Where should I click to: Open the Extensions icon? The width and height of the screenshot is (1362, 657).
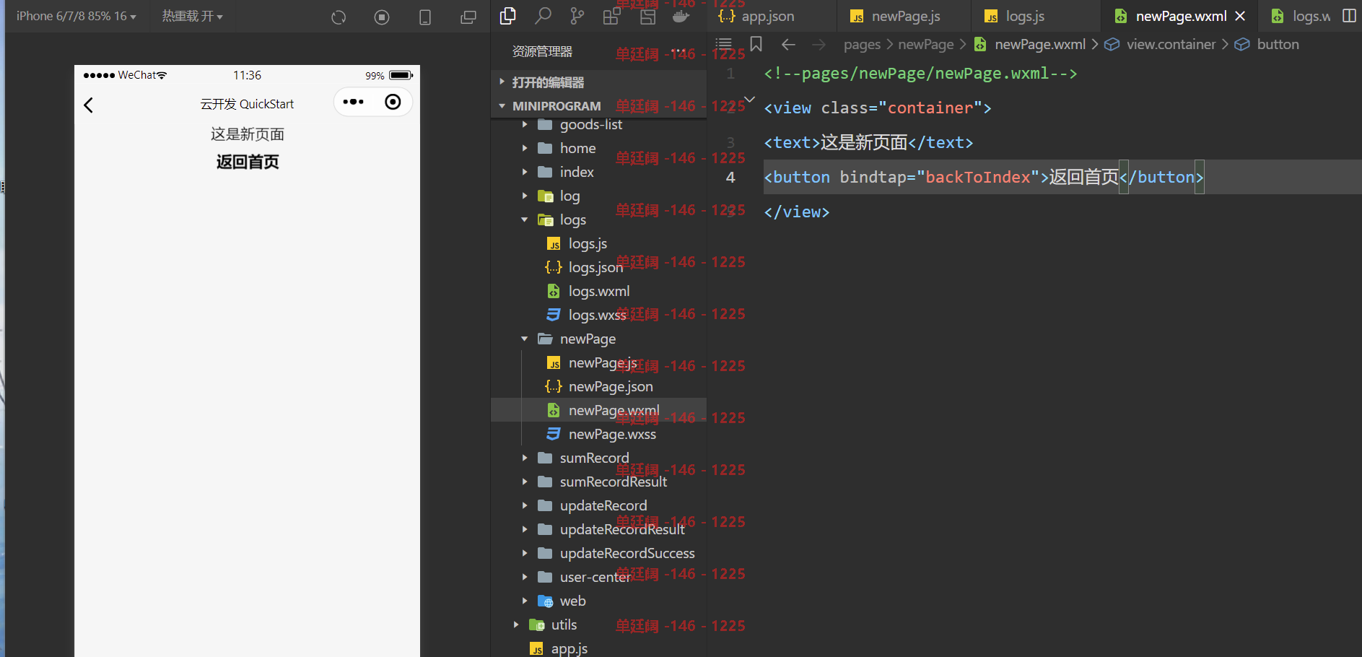point(611,16)
